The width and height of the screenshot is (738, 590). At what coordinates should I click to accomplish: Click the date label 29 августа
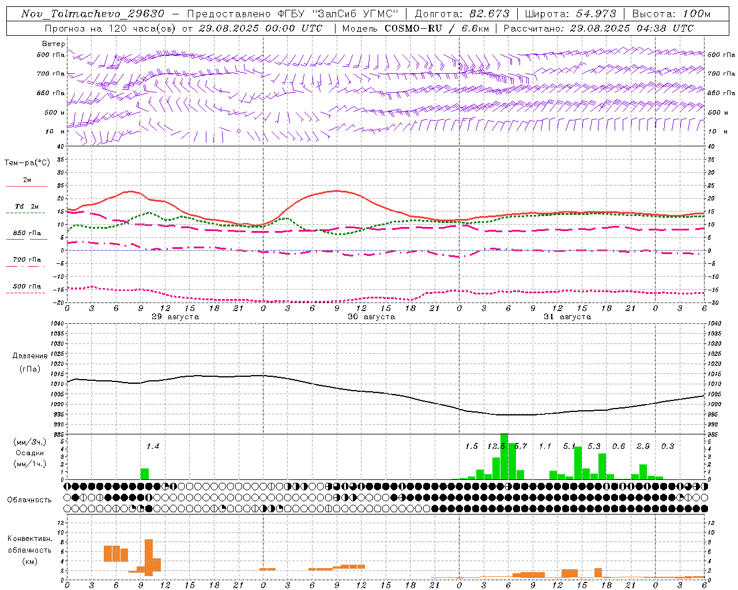tap(175, 317)
